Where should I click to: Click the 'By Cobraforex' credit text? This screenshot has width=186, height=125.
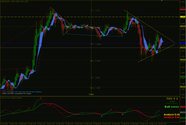tap(172, 103)
